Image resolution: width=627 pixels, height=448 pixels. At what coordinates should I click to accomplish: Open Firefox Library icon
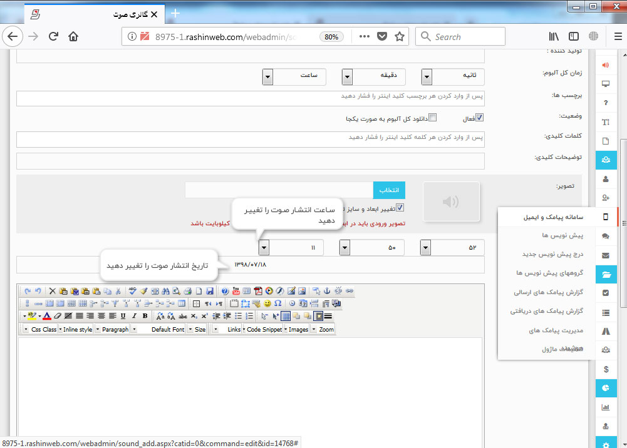pyautogui.click(x=554, y=37)
